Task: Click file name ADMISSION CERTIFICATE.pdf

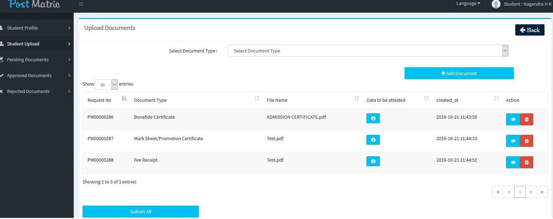Action: [x=296, y=117]
